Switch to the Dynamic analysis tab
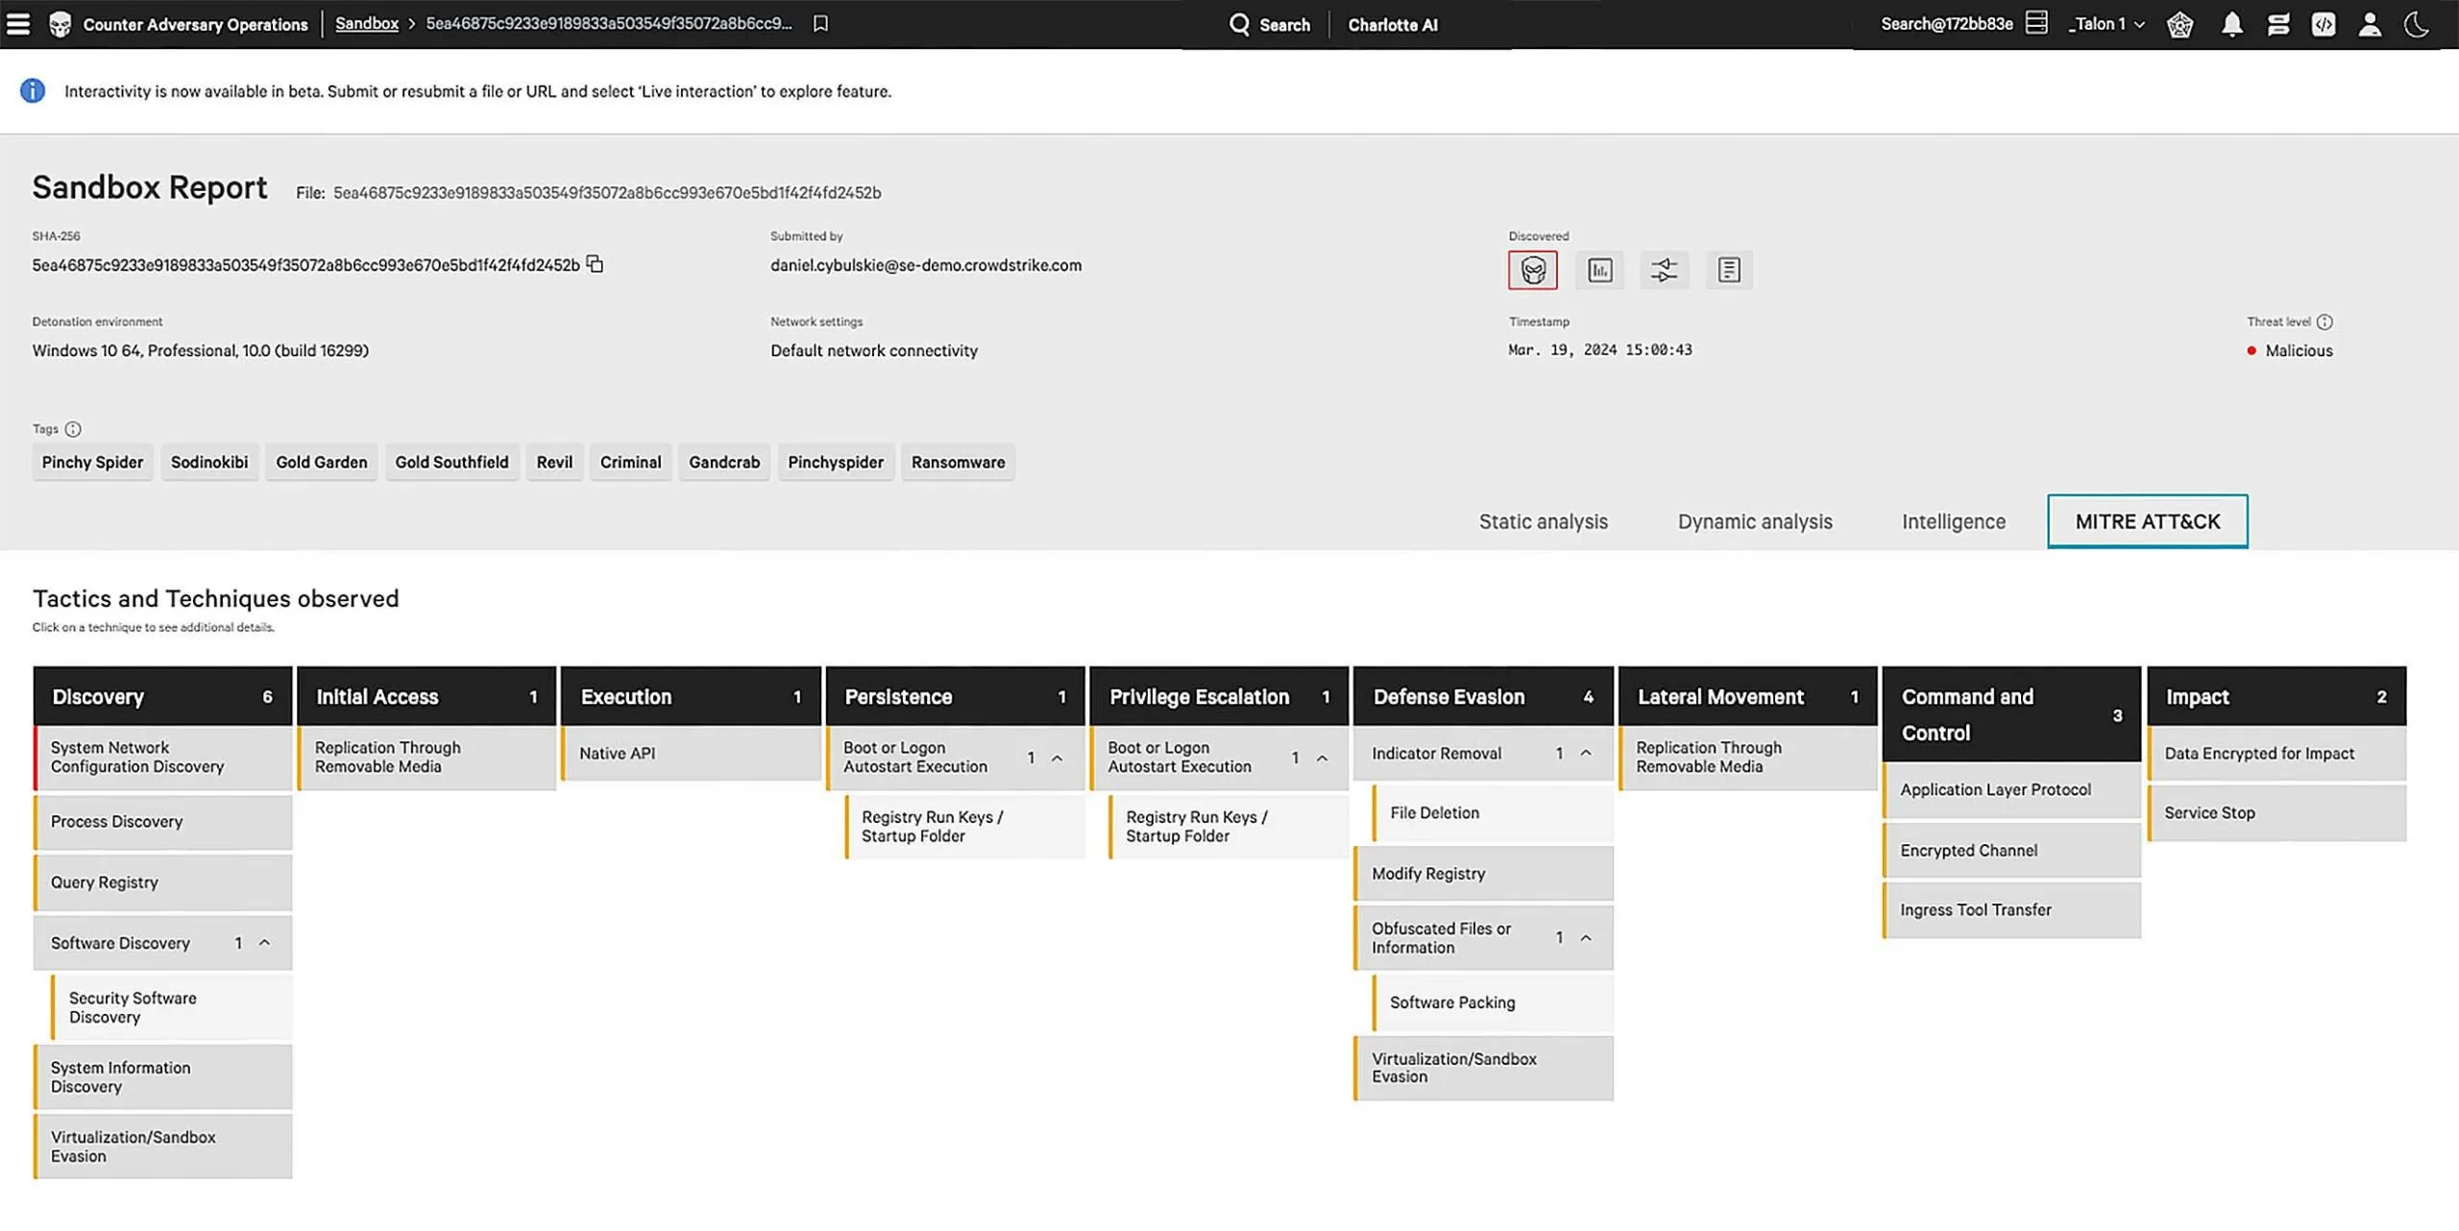Screen dimensions: 2459x1231 coord(1755,521)
